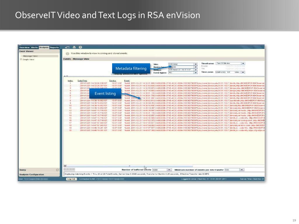This screenshot has width=299, height=224.
Task: Open the Timeframe dropdown
Action: tap(243, 63)
